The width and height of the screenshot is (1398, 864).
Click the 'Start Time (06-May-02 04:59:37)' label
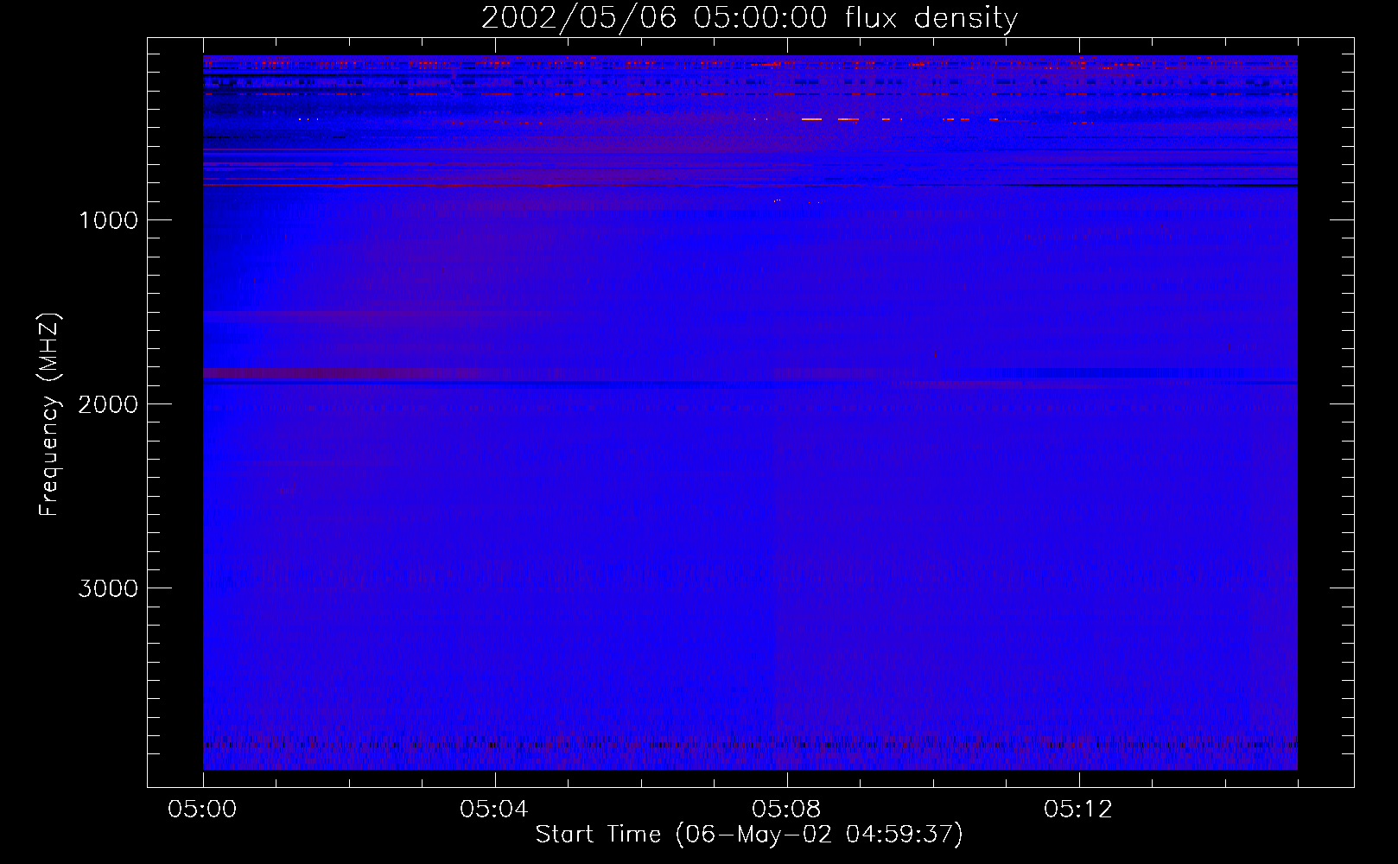coord(749,835)
